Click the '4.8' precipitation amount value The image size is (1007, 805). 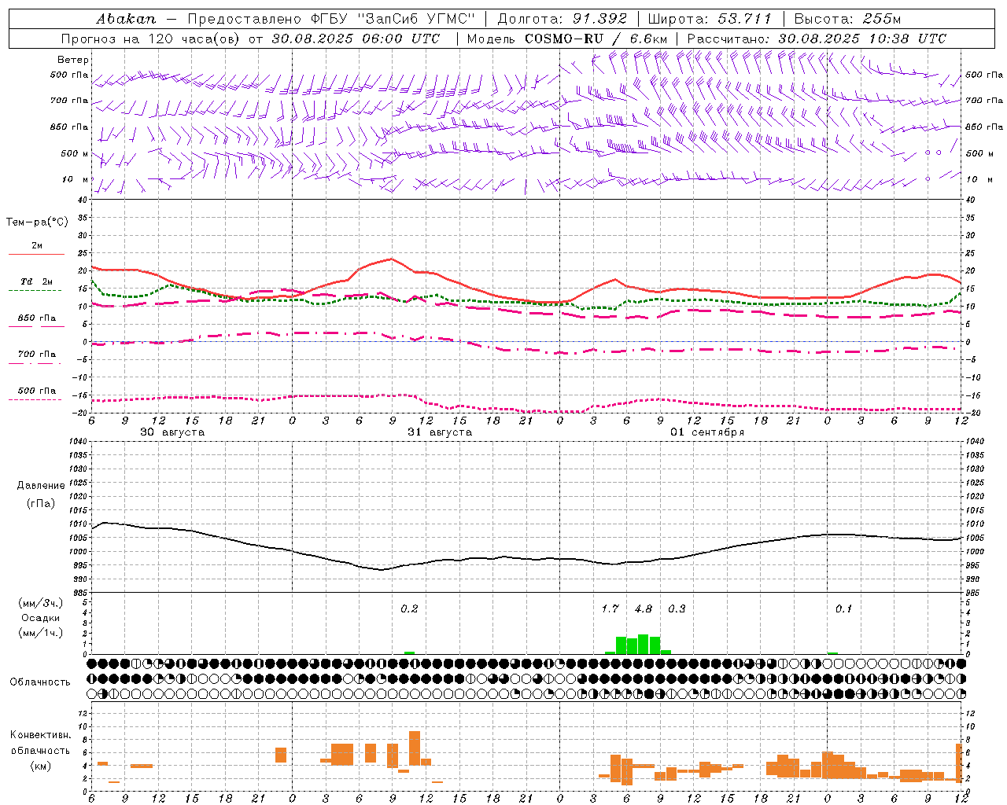click(644, 608)
